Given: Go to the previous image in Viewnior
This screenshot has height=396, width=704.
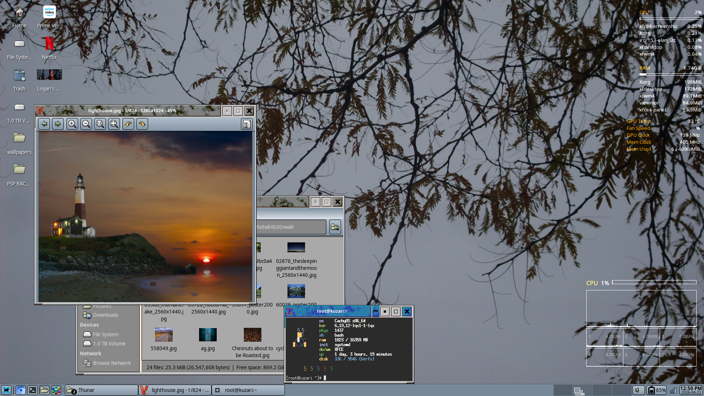Looking at the screenshot, I should [44, 124].
